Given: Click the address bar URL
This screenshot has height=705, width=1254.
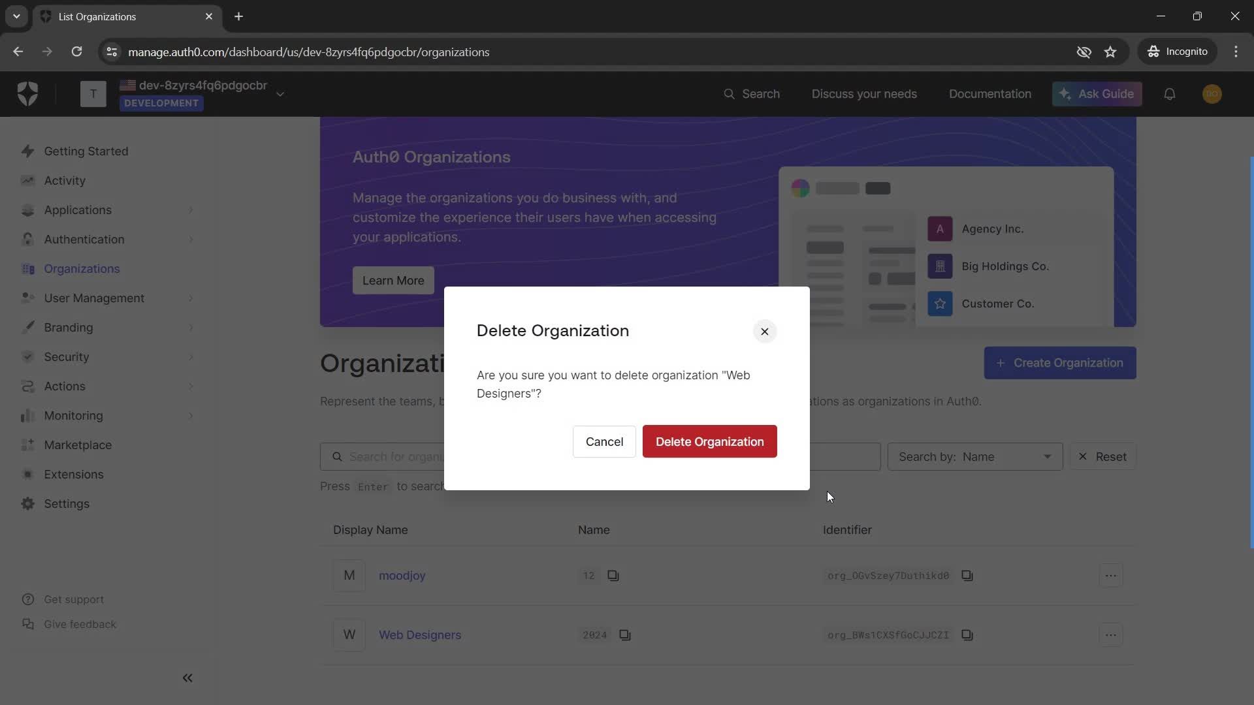Looking at the screenshot, I should tap(308, 52).
